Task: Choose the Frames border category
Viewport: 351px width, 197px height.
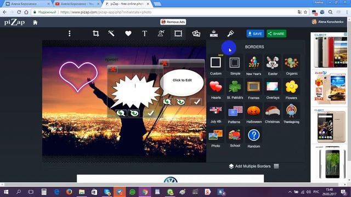Action: pyautogui.click(x=253, y=89)
